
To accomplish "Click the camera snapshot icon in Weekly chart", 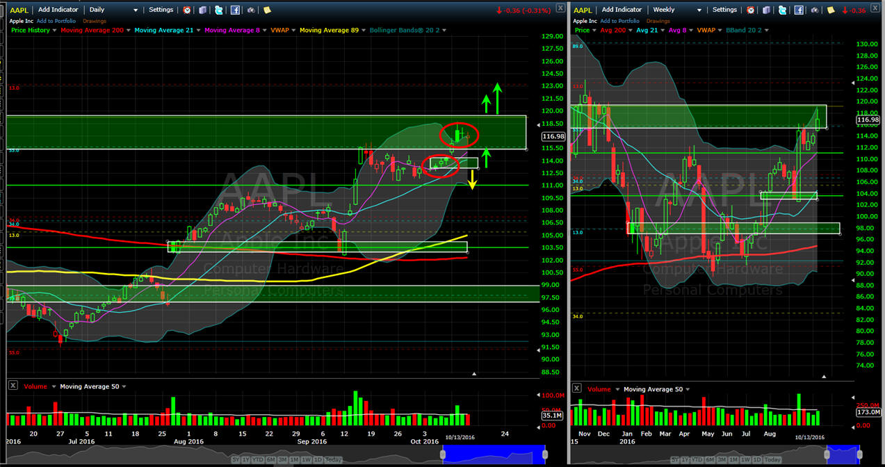I will (815, 10).
